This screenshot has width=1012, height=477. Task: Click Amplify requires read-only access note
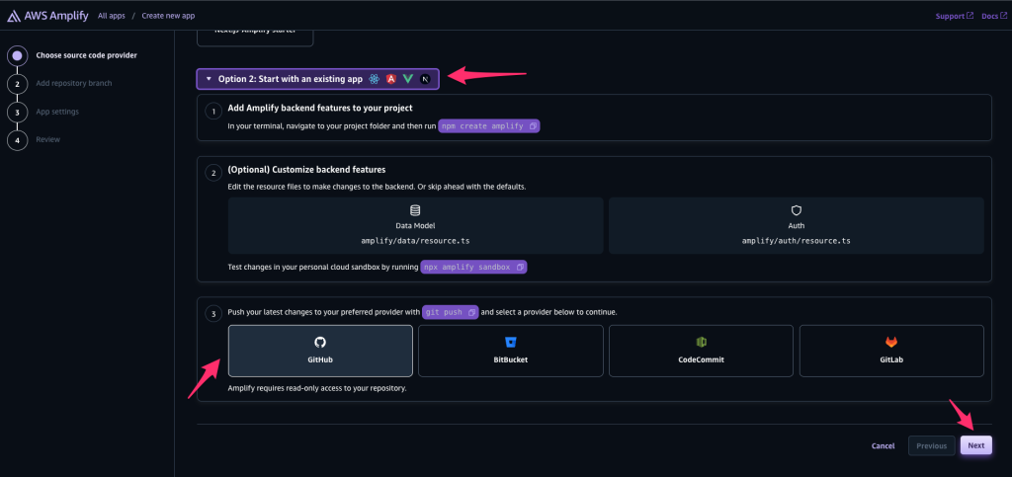[317, 389]
